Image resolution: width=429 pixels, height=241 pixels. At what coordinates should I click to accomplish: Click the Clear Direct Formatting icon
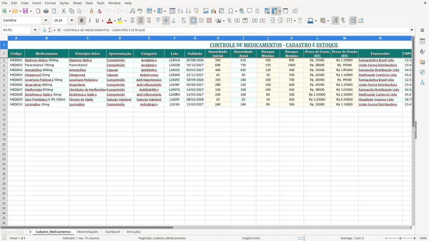click(x=99, y=11)
